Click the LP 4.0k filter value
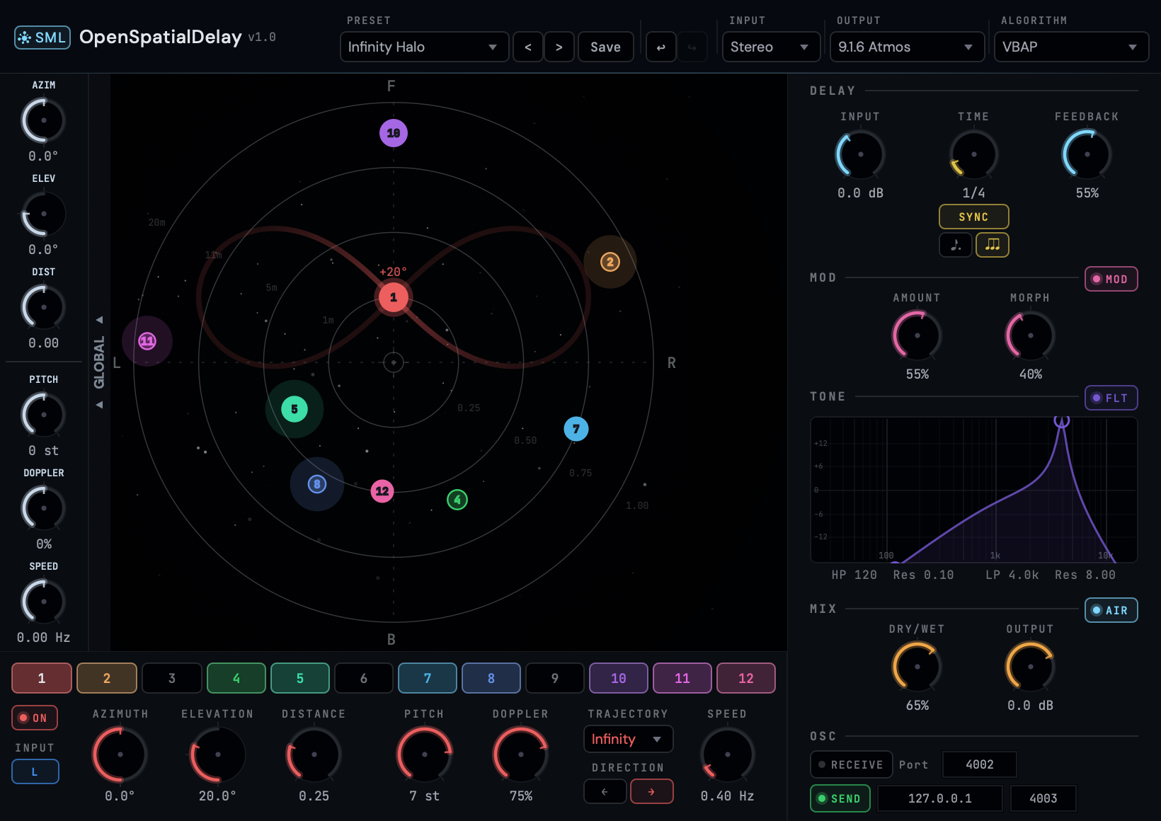1161x821 pixels. (1012, 575)
